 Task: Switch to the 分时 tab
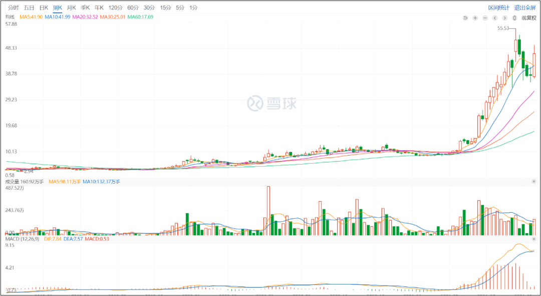tap(14, 8)
